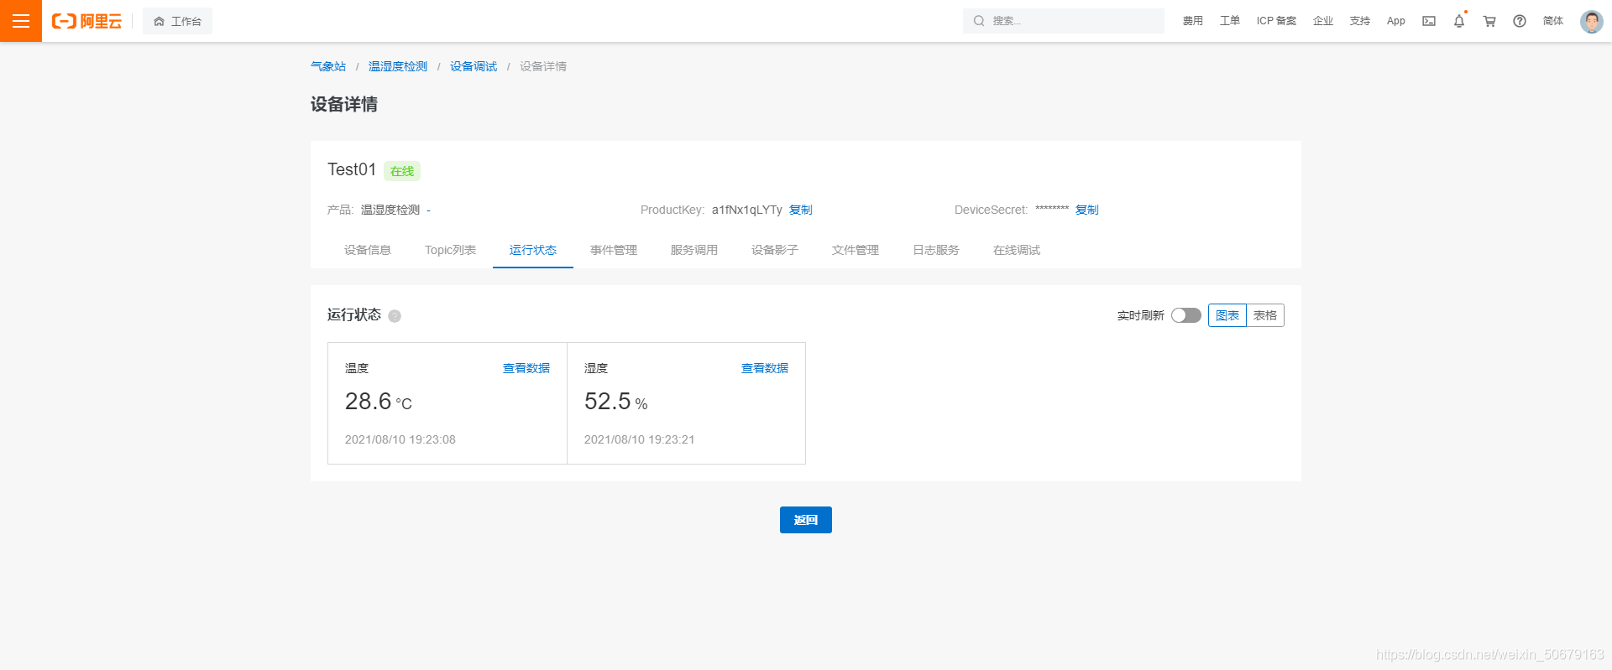The height and width of the screenshot is (670, 1612).
Task: Toggle the 实时刷新 switch
Action: coord(1186,315)
